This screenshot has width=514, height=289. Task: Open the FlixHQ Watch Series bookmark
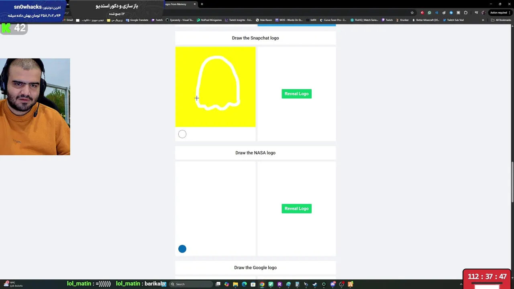pos(364,20)
